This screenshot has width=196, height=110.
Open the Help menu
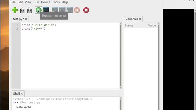coord(65,2)
